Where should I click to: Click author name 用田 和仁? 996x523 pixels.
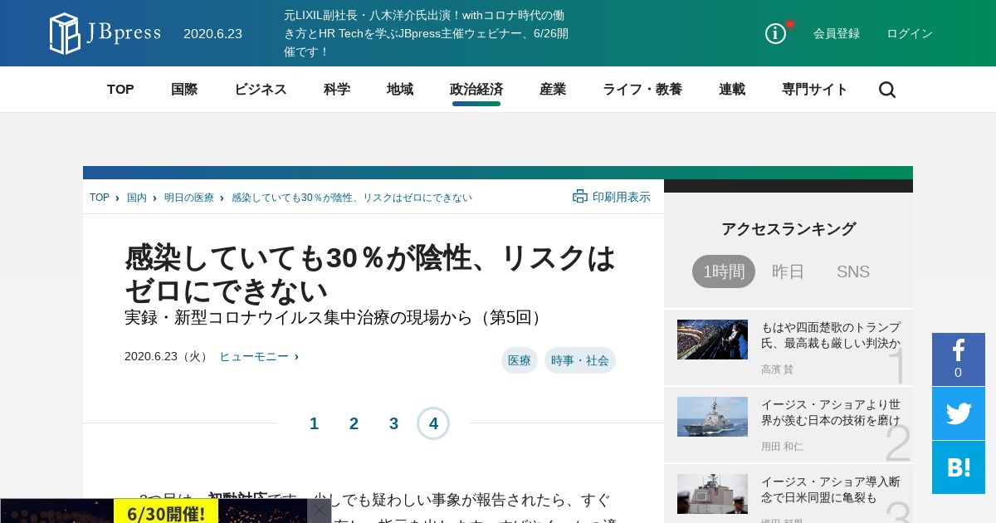pos(782,447)
